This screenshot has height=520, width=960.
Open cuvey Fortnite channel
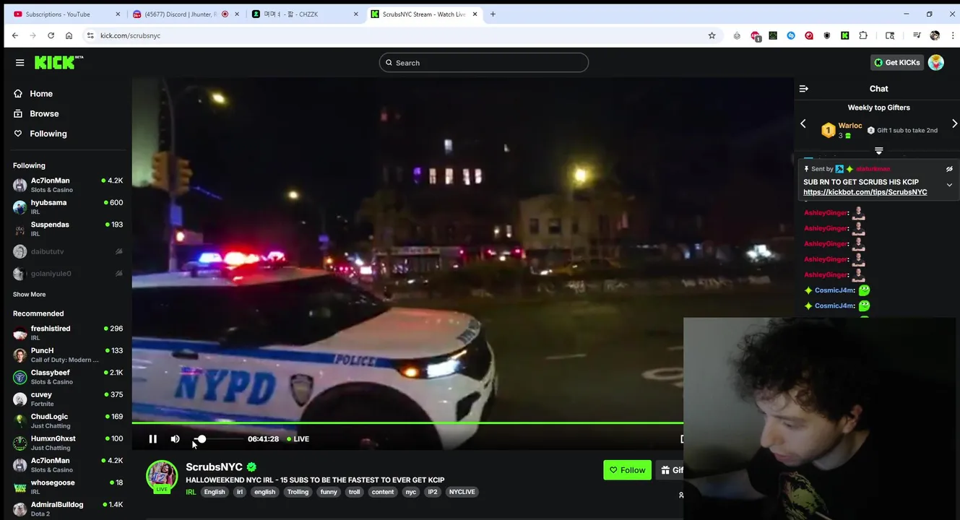68,399
